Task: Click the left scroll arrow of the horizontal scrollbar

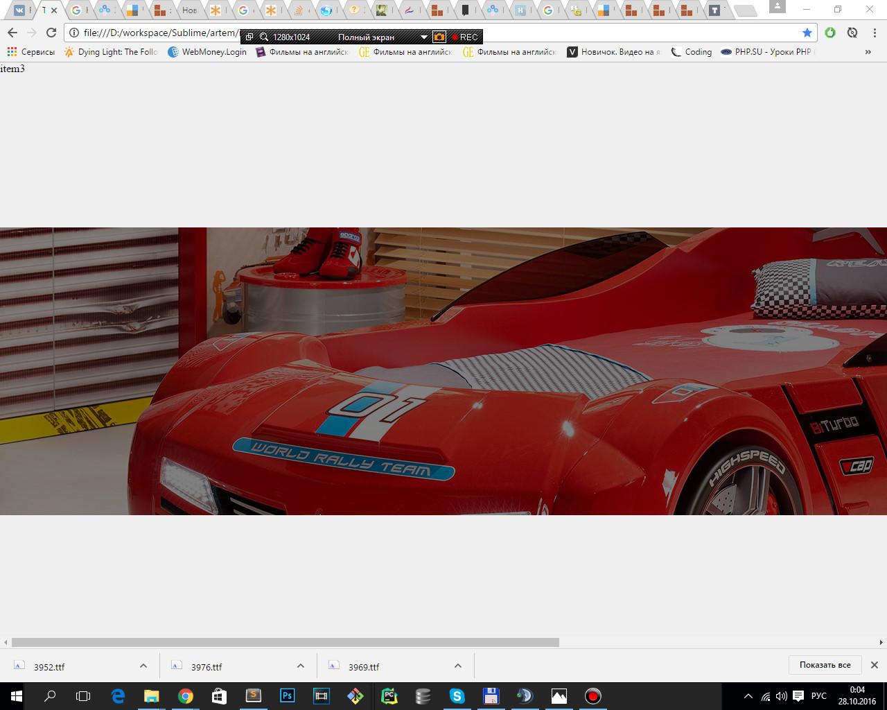Action: tap(6, 642)
